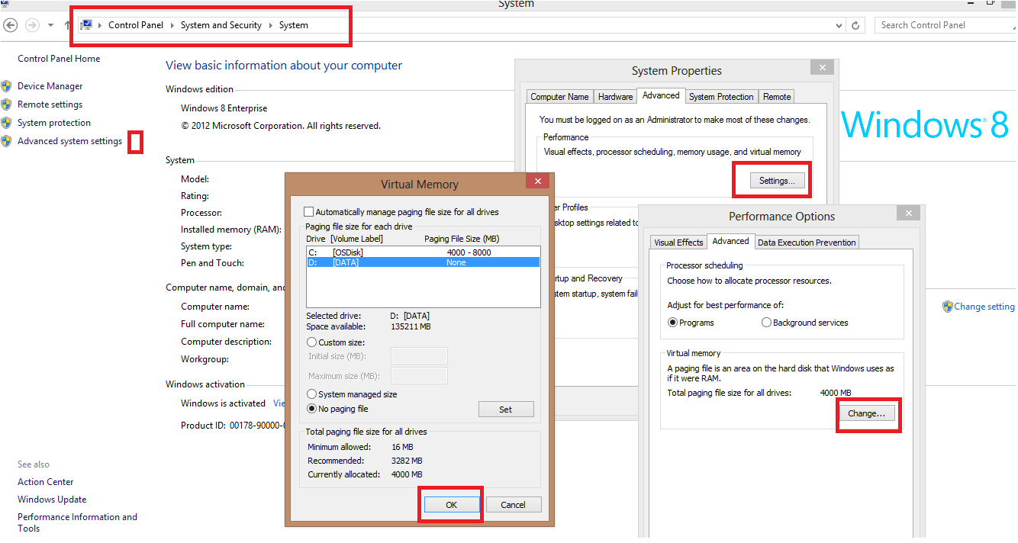Click Set button in Virtual Memory

pyautogui.click(x=506, y=410)
